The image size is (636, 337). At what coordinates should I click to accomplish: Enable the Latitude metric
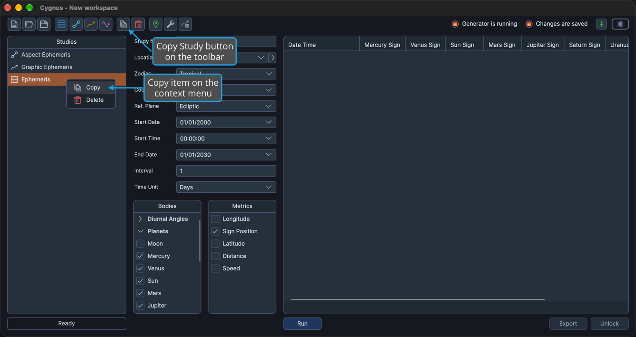tap(215, 244)
